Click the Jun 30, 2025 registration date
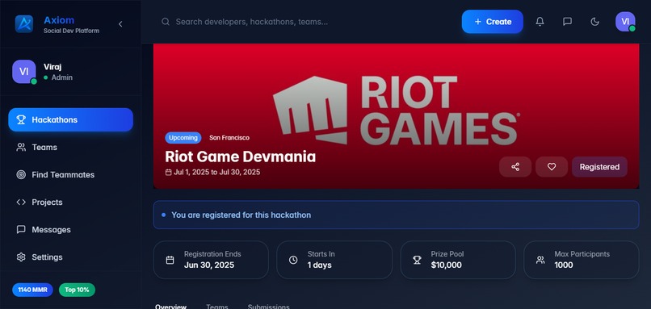Screen dimensions: 651x309 pos(209,265)
